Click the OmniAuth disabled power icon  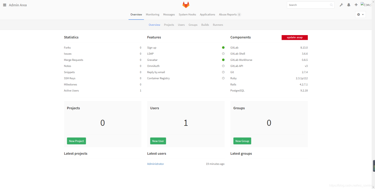click(x=223, y=66)
